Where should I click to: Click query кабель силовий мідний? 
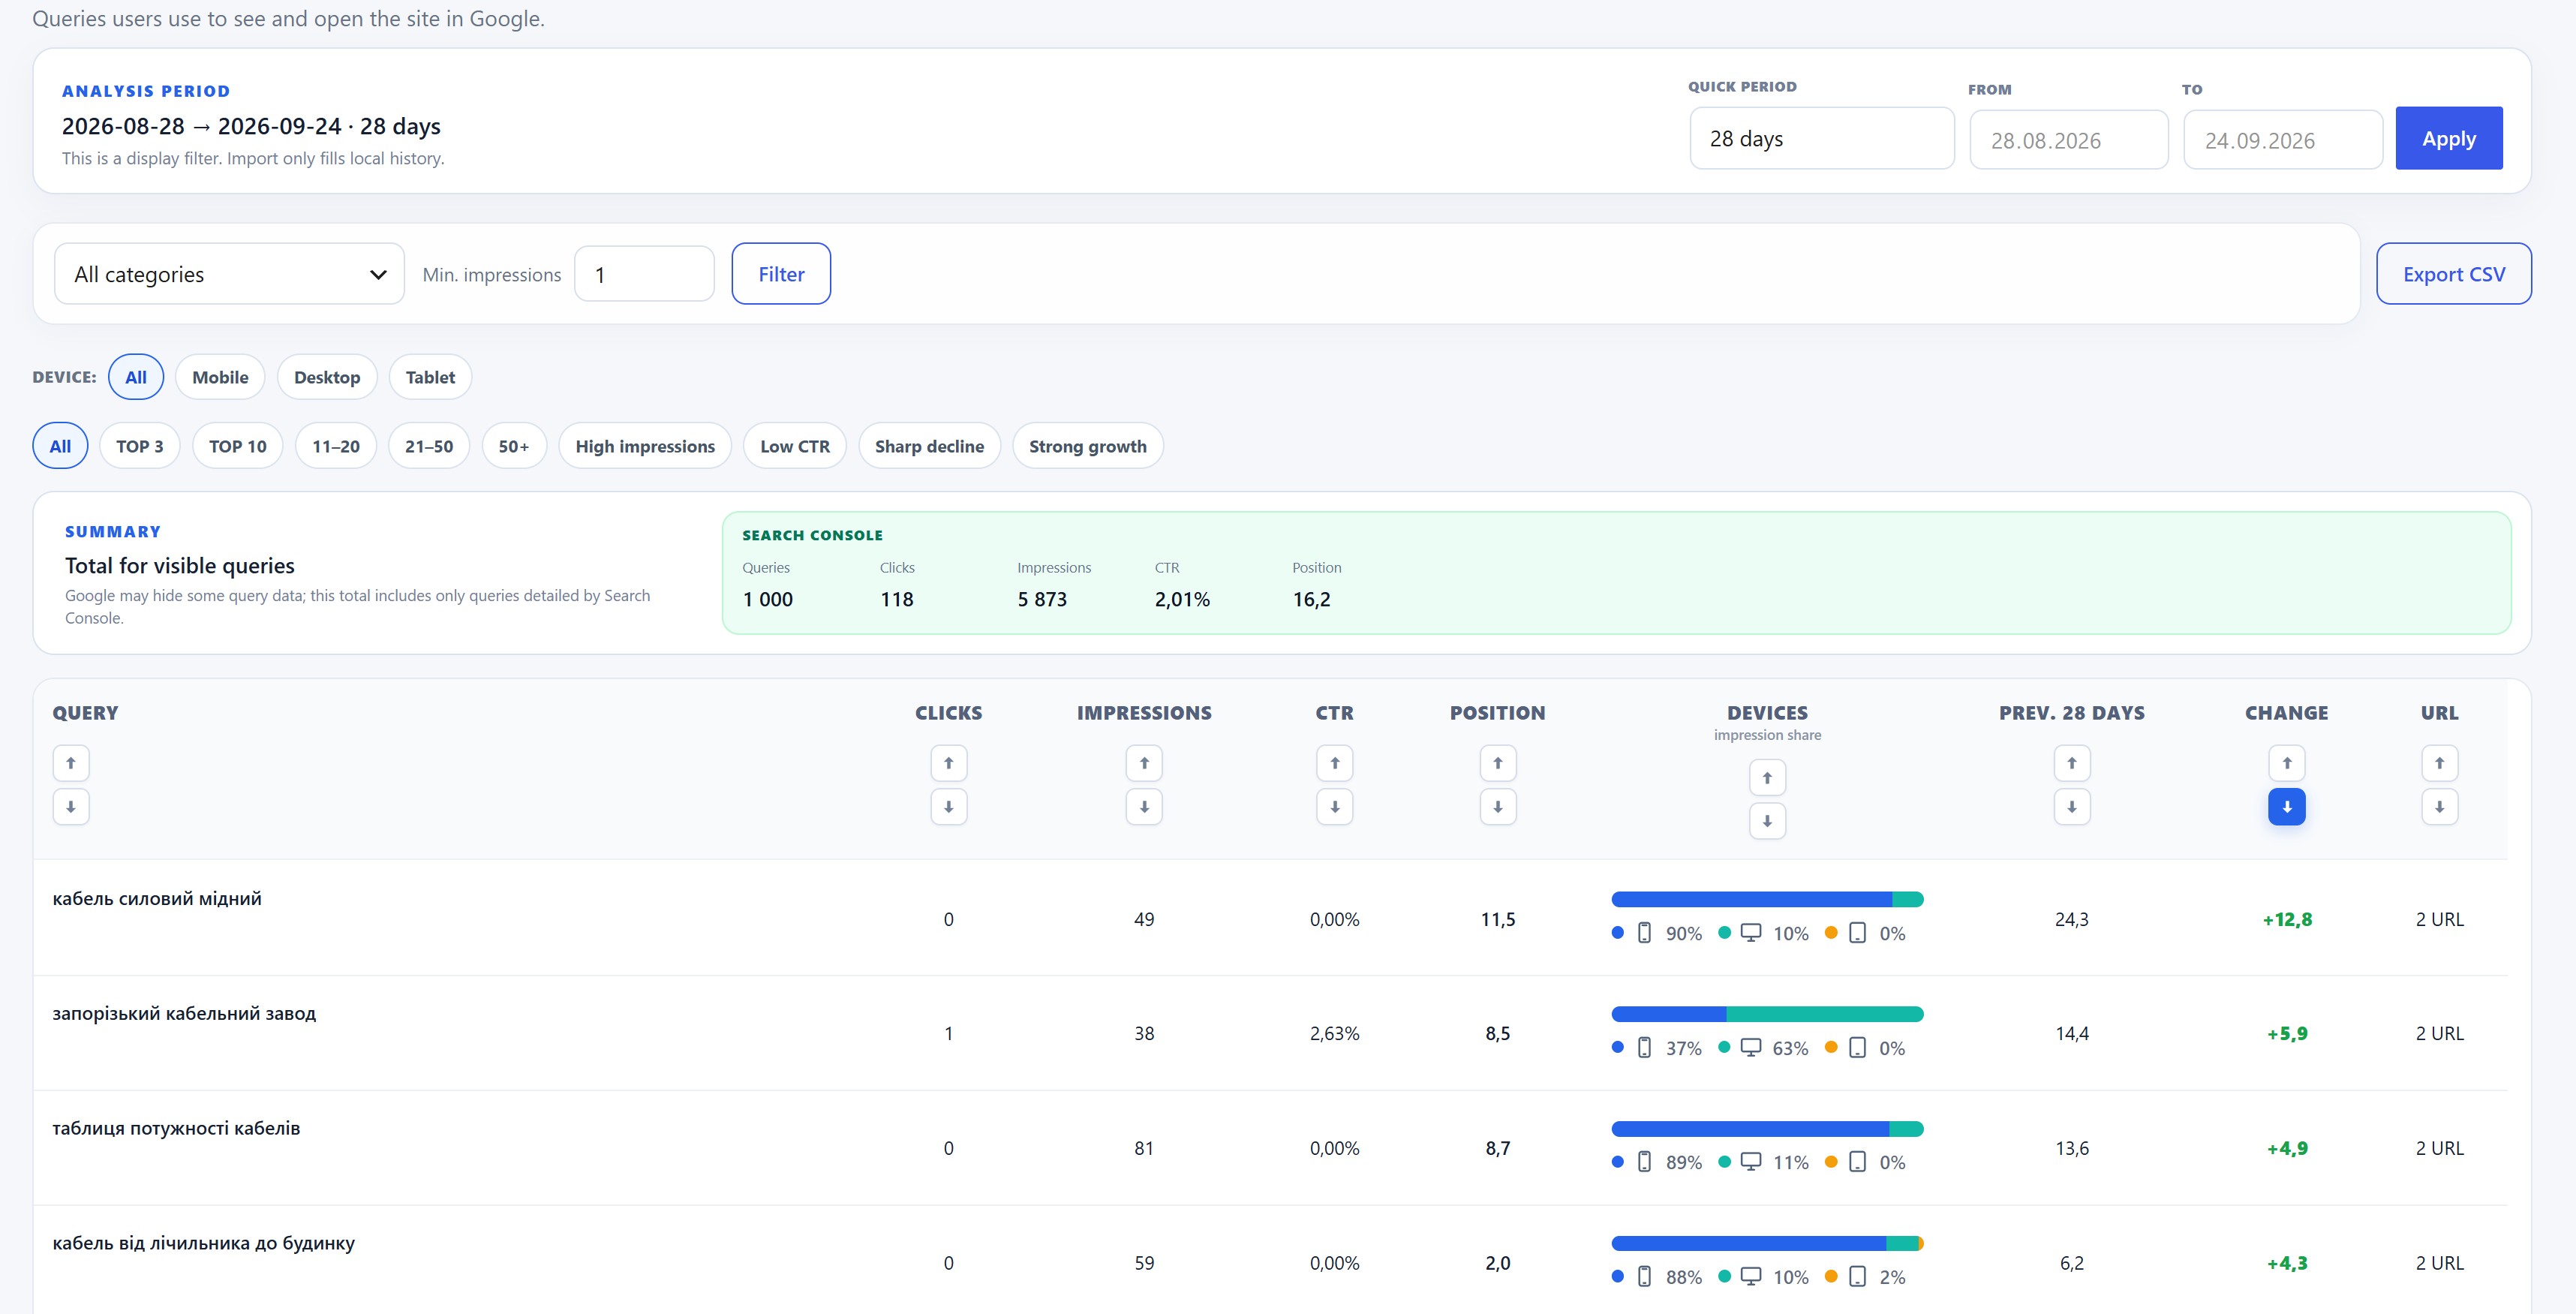coord(157,898)
